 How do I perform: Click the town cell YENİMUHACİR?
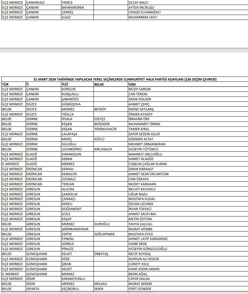point(105,129)
